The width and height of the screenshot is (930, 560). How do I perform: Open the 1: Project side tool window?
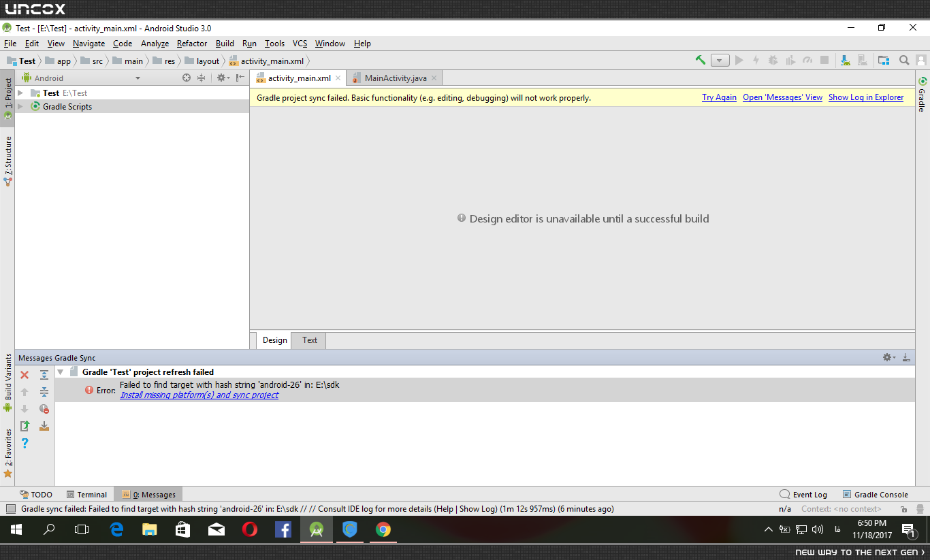tap(7, 99)
